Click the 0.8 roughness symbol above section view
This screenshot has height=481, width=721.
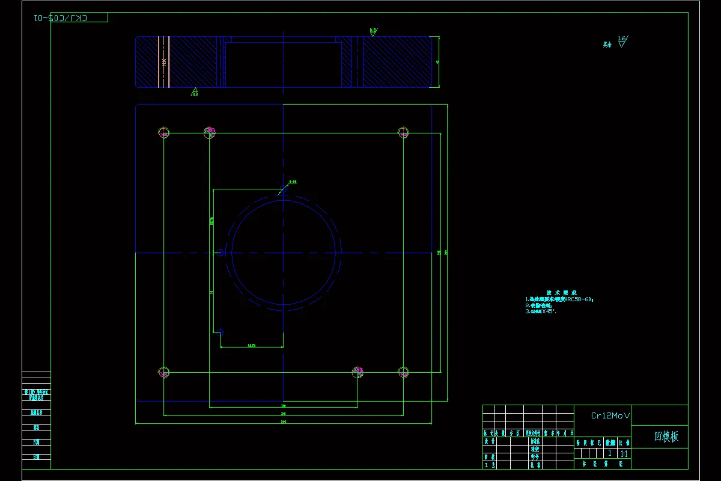(373, 31)
